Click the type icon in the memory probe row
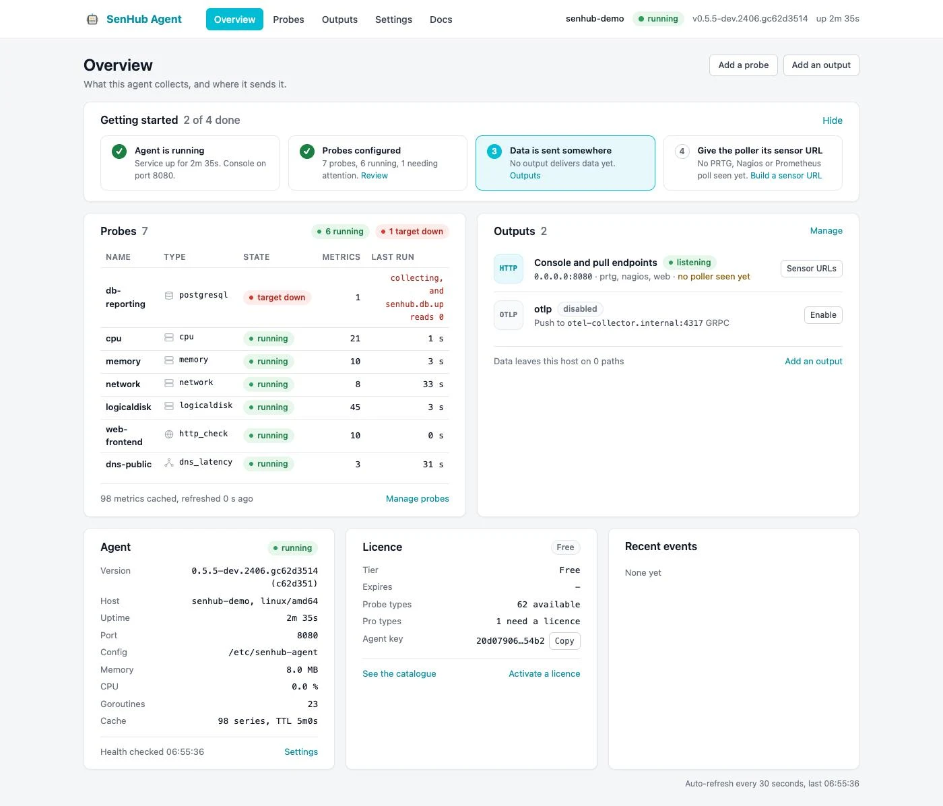This screenshot has width=943, height=806. (x=169, y=360)
